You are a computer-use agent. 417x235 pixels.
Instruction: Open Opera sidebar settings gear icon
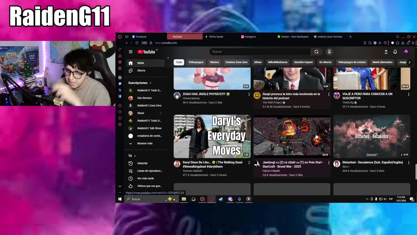click(120, 124)
